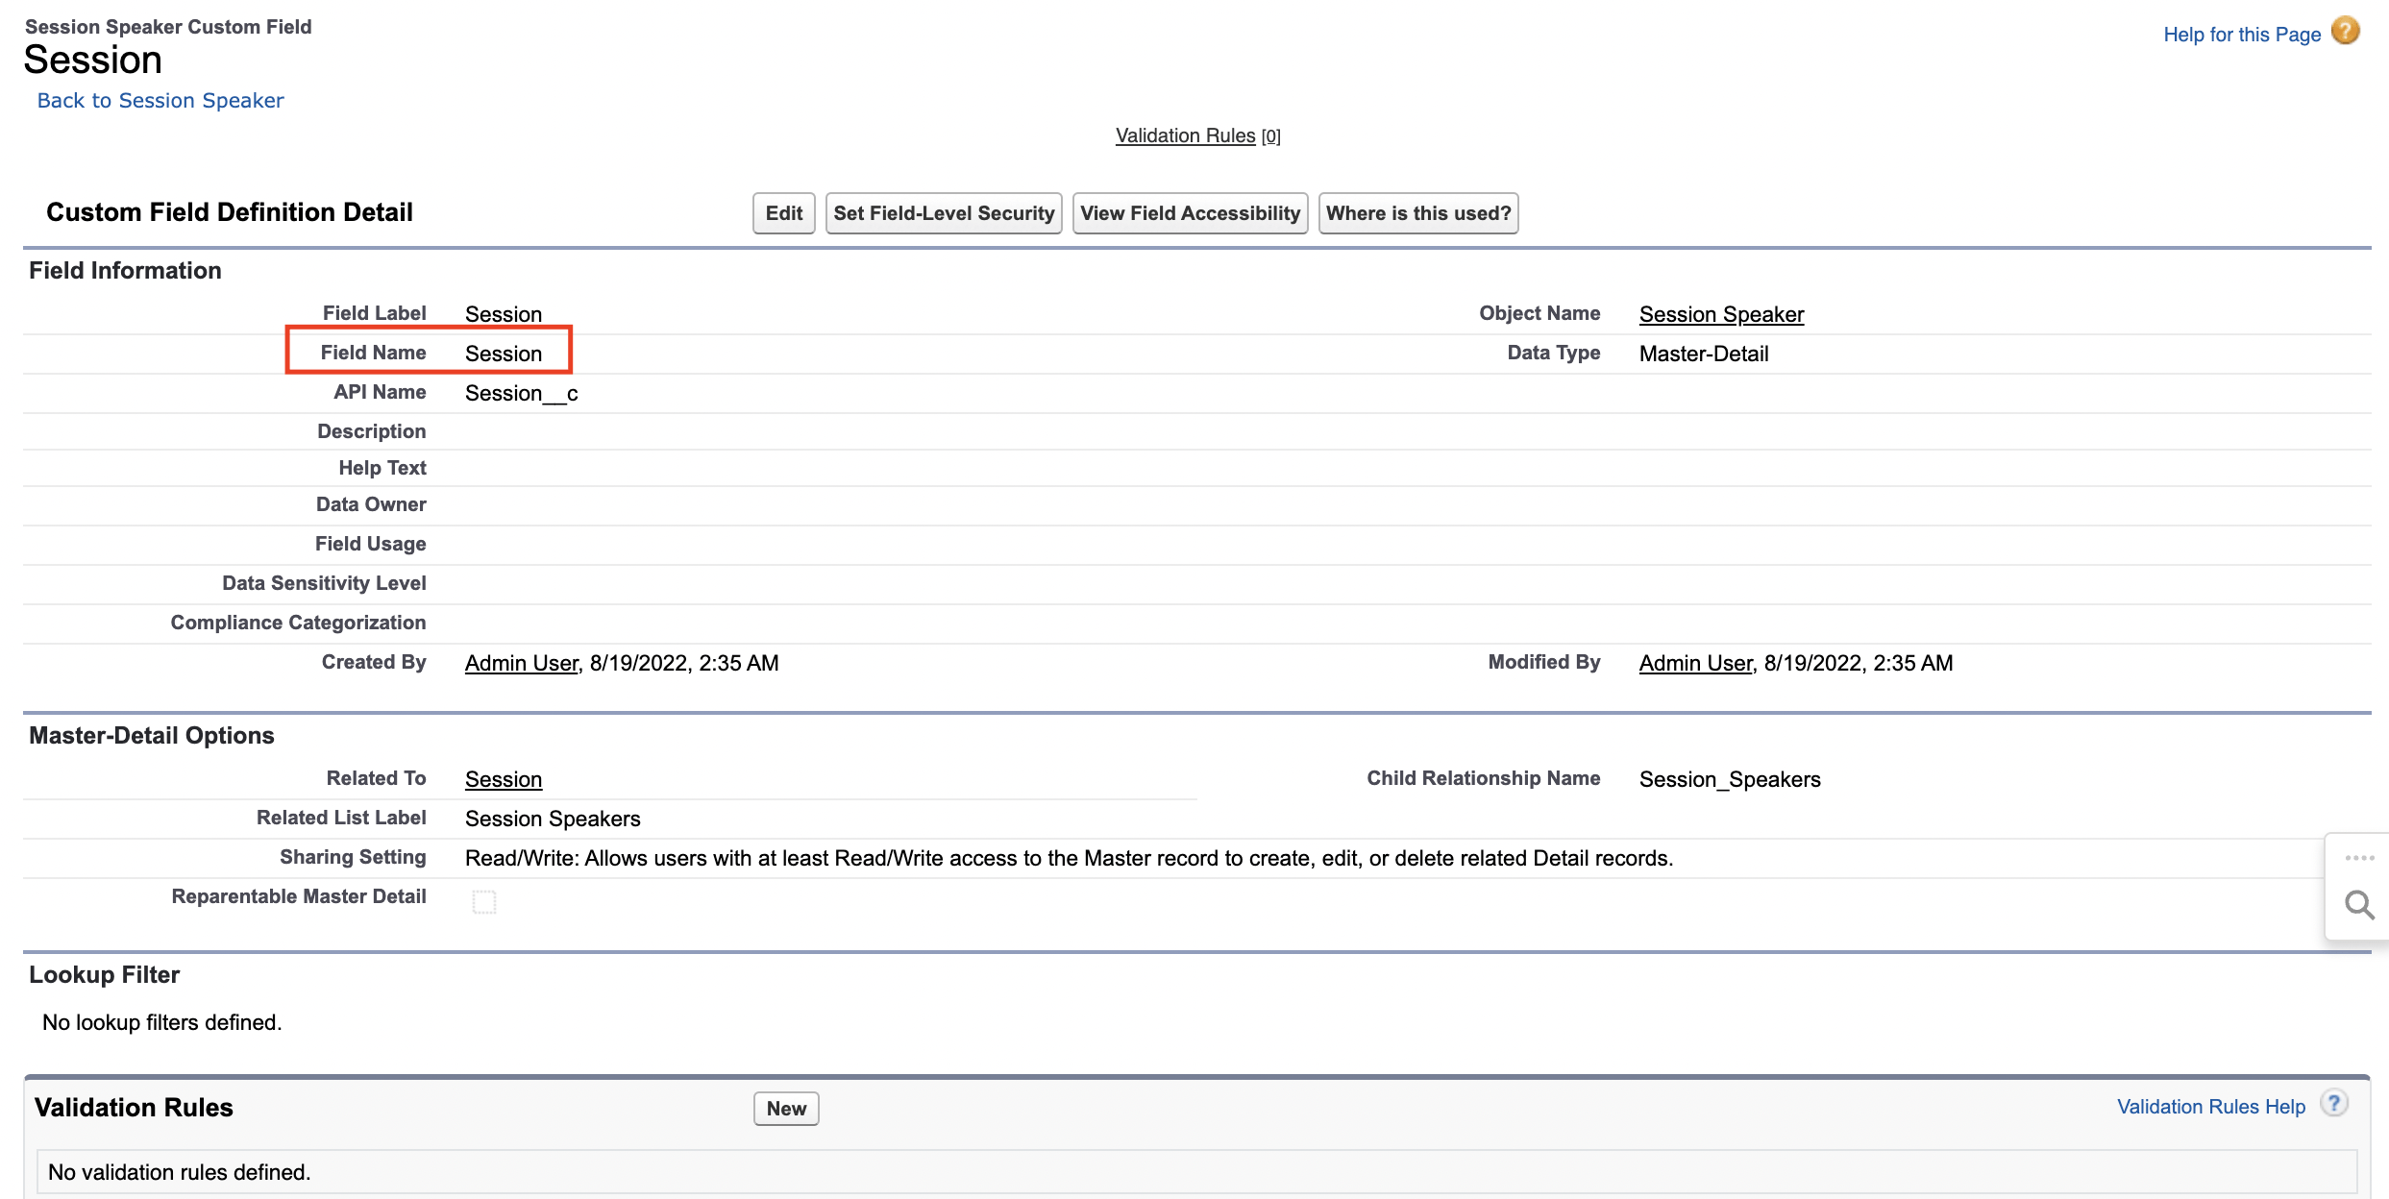
Task: Click the Help for this Page question mark icon
Action: (x=2345, y=31)
